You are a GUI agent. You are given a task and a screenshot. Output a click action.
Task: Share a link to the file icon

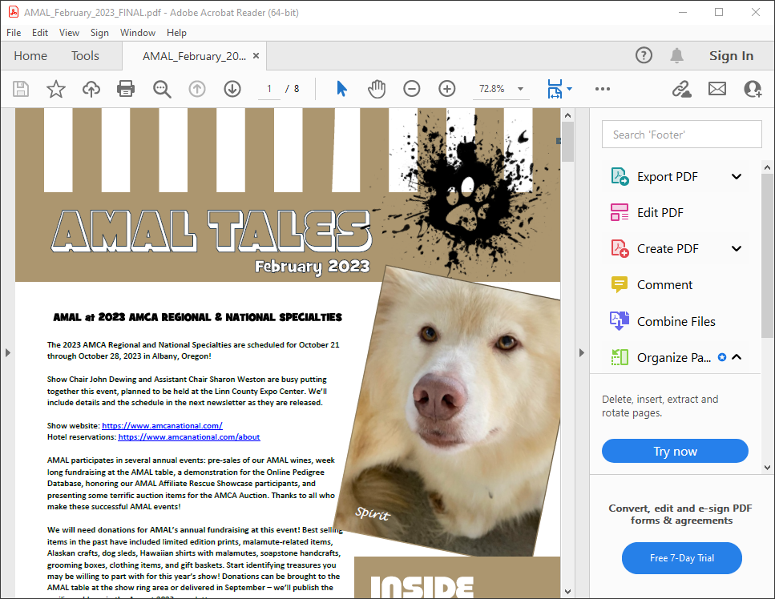[681, 89]
